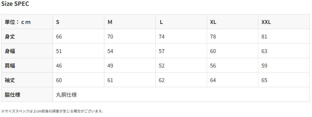Viewport: 312px width, 117px height.
Task: Click the 身丈 value 66 for S
Action: [x=59, y=37]
